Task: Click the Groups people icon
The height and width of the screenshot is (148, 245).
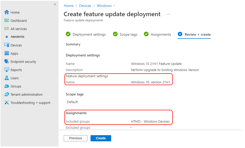Action: pyautogui.click(x=6, y=86)
